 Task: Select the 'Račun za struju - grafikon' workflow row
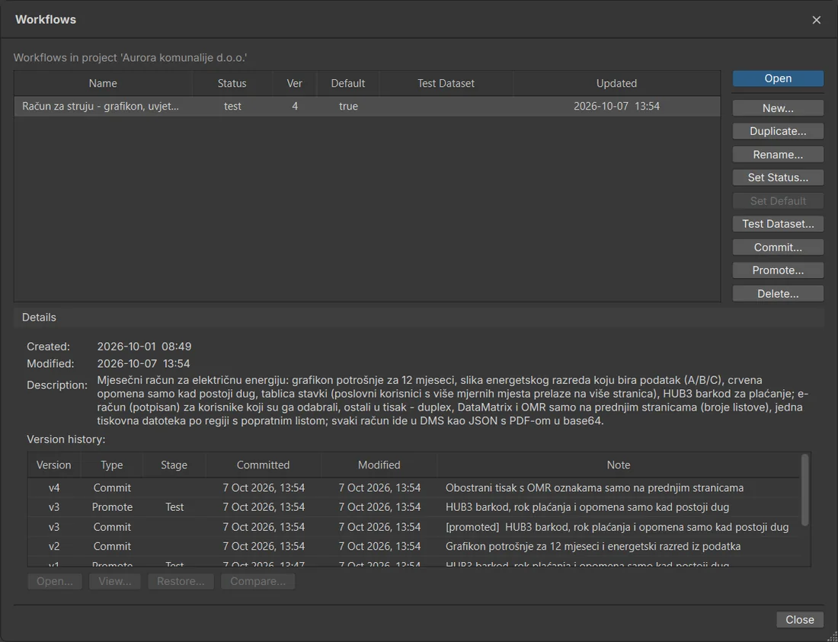(x=367, y=107)
